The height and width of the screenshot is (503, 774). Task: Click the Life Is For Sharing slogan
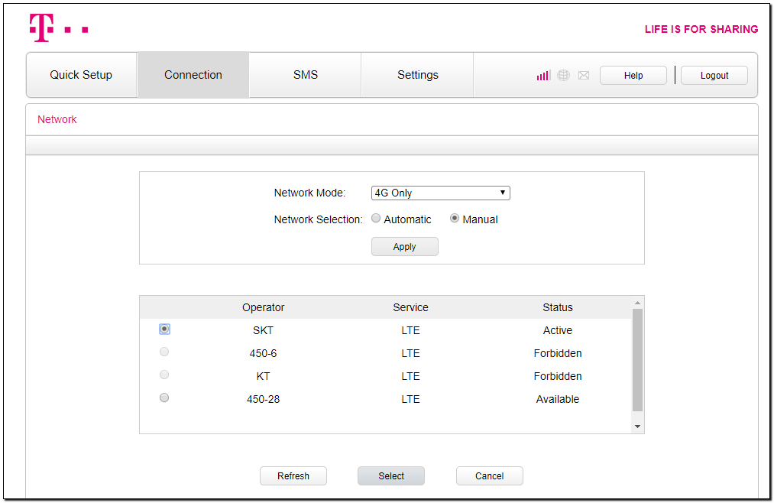(x=701, y=29)
